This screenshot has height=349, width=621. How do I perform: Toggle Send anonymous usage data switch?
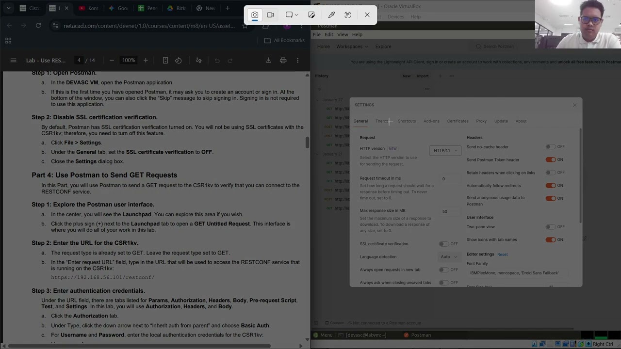550,198
